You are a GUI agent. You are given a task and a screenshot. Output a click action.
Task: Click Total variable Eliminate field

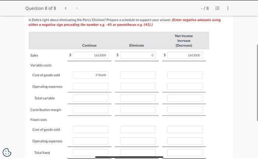[138, 98]
